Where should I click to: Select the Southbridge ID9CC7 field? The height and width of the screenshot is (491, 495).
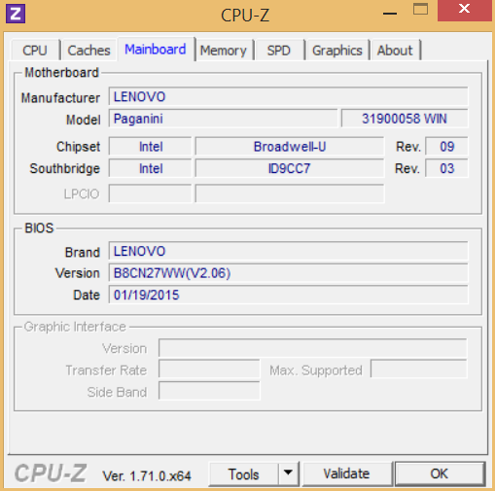coord(290,168)
